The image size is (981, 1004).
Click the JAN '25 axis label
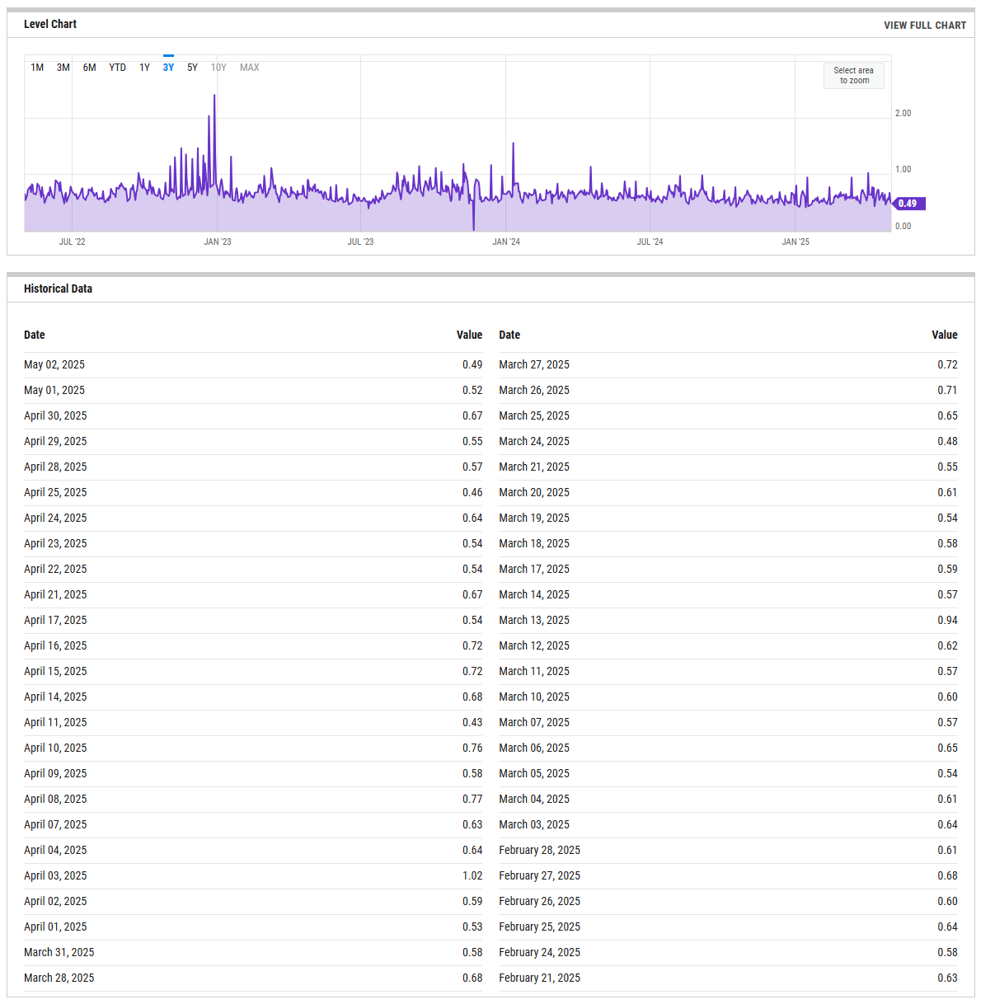coord(796,242)
